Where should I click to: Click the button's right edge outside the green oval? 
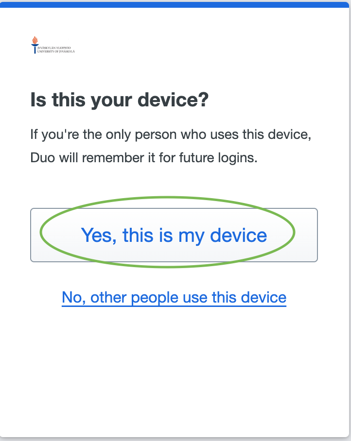[x=307, y=235]
